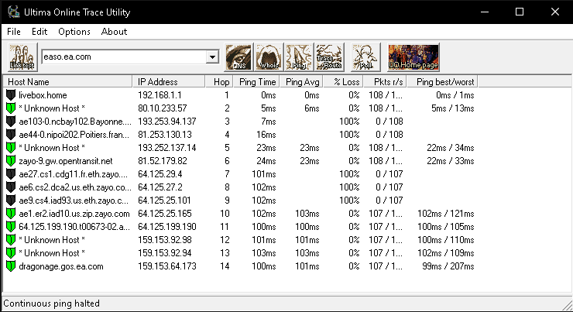
Task: Click the easo.ea.com address field
Action: (x=124, y=57)
